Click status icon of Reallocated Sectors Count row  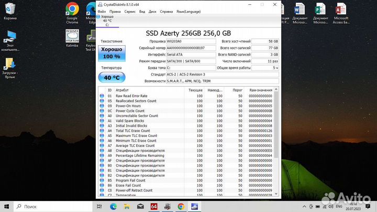102,101
